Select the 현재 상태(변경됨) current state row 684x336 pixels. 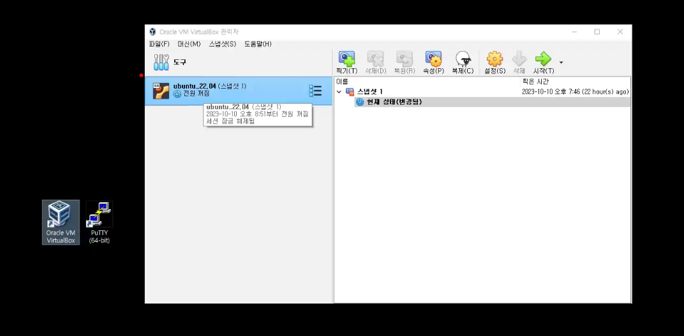[492, 102]
